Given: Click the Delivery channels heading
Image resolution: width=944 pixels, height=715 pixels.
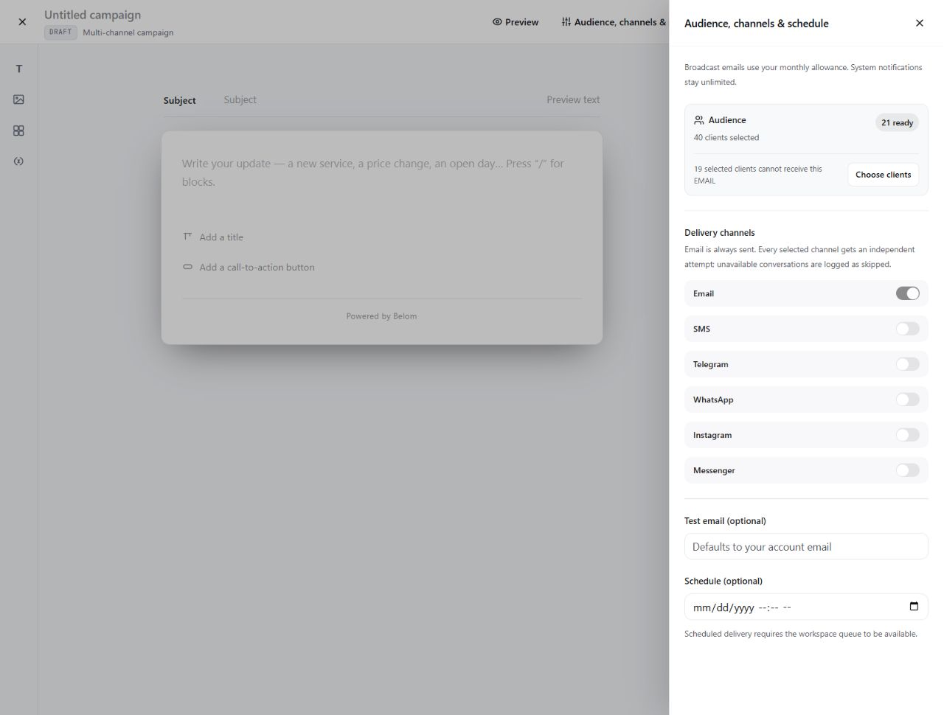Looking at the screenshot, I should pyautogui.click(x=720, y=233).
